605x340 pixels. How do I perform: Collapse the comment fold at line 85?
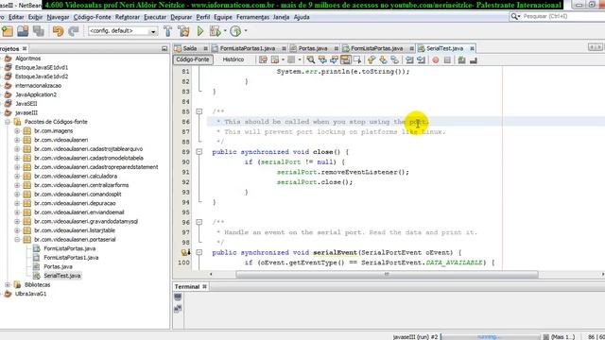(199, 111)
